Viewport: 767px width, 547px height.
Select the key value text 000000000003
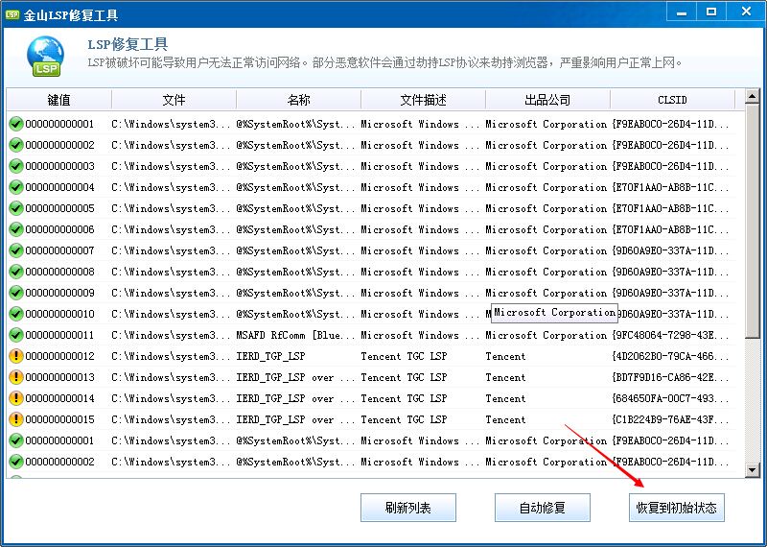click(59, 166)
